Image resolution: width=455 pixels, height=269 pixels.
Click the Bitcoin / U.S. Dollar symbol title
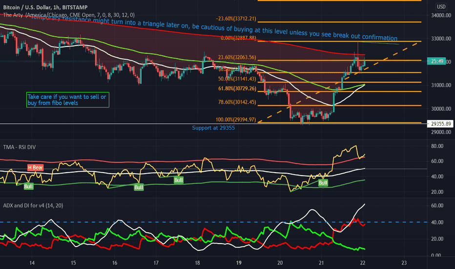[x=45, y=7]
